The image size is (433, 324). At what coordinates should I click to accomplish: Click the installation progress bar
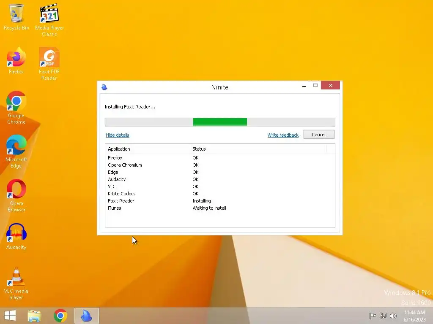[x=220, y=122]
